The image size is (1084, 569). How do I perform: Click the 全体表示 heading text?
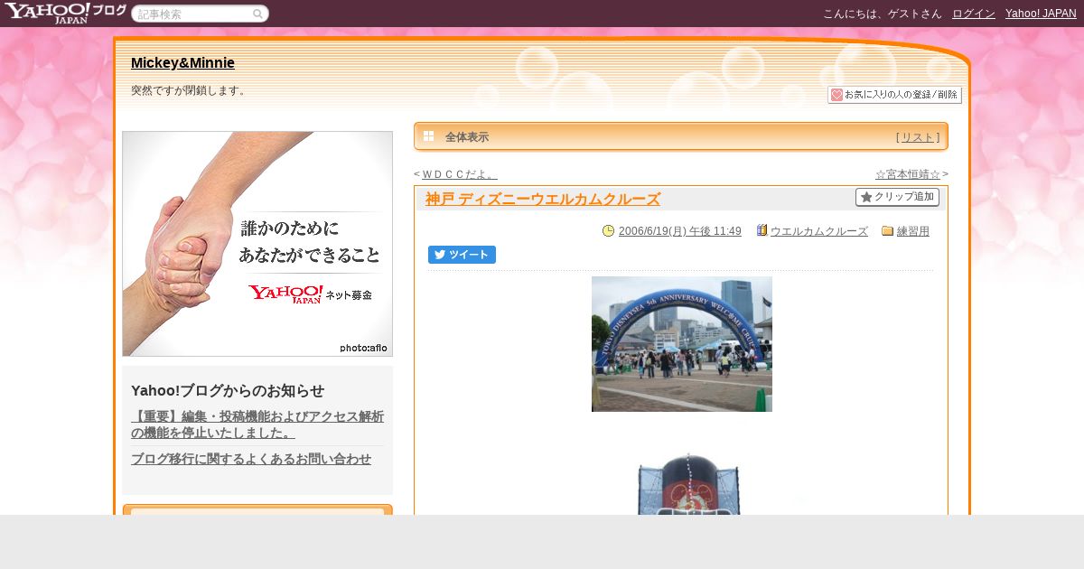[x=467, y=137]
